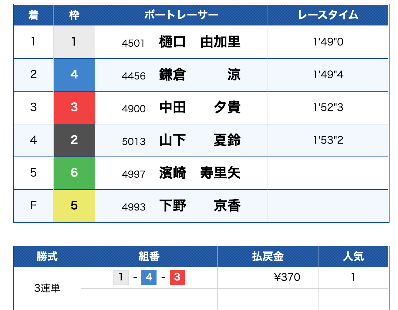Viewport: 398px width, 310px height.
Task: Click the green lane 6 cell
Action: (74, 173)
